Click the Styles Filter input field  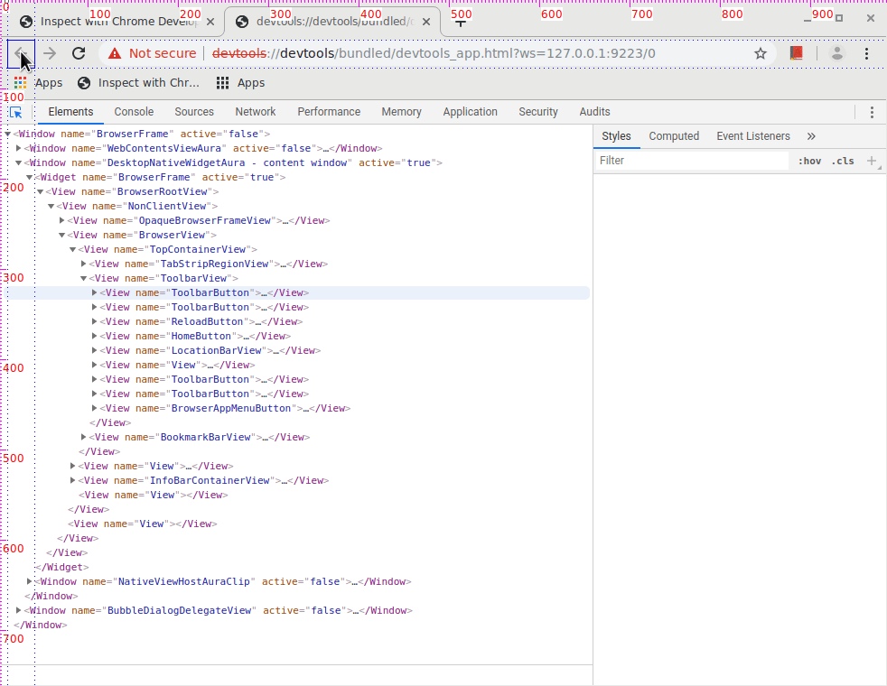click(x=692, y=161)
